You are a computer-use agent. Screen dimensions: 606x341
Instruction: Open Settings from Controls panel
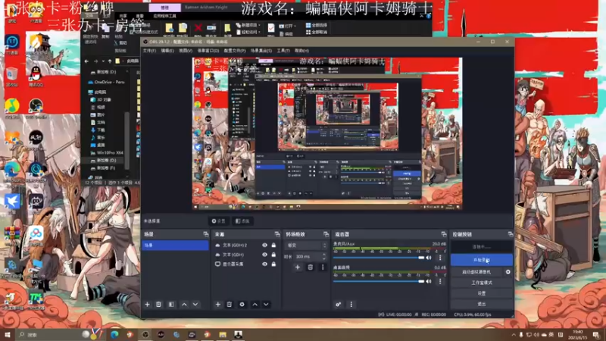click(482, 293)
